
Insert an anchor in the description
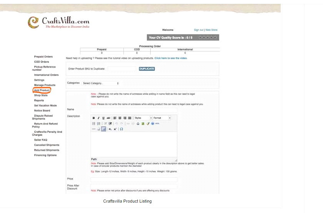click(138, 123)
